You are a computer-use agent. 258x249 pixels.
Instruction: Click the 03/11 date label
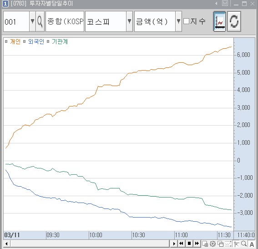click(x=12, y=235)
